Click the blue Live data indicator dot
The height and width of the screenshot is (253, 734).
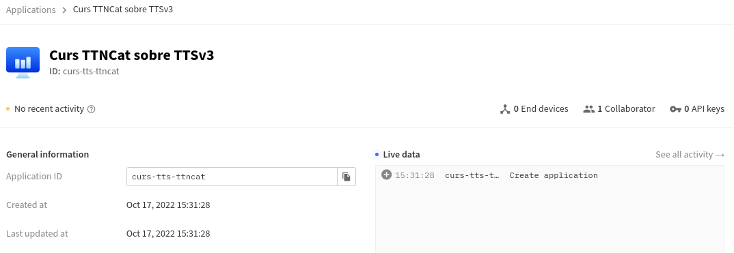point(377,155)
